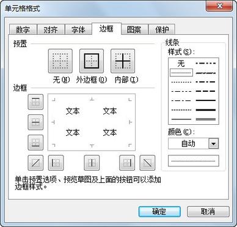Pick the thickest solid line style
This screenshot has height=227, width=237.
click(205, 110)
